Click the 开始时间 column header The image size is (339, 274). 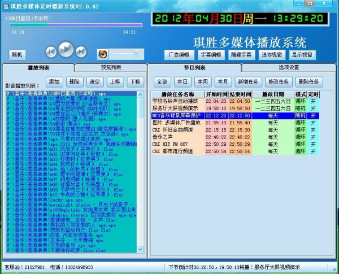216,94
